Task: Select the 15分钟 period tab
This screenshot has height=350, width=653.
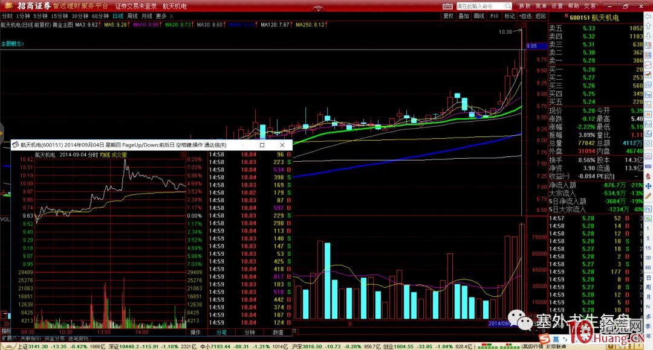Action: click(x=59, y=16)
